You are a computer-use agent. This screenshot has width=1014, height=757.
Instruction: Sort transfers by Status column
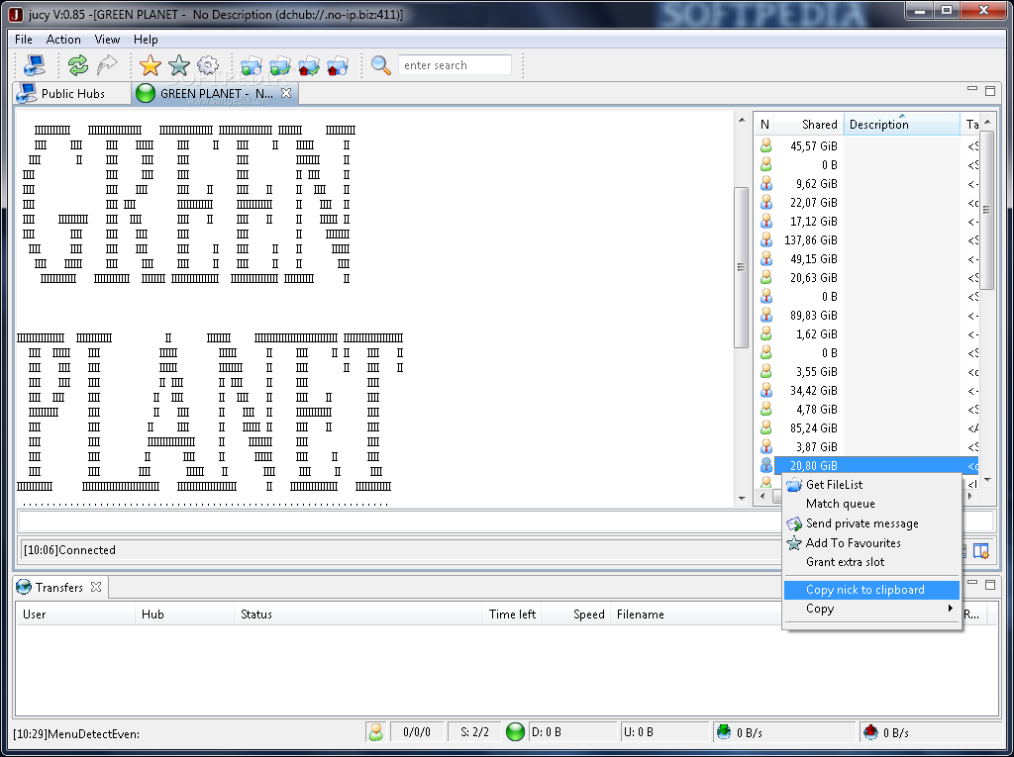click(x=358, y=615)
